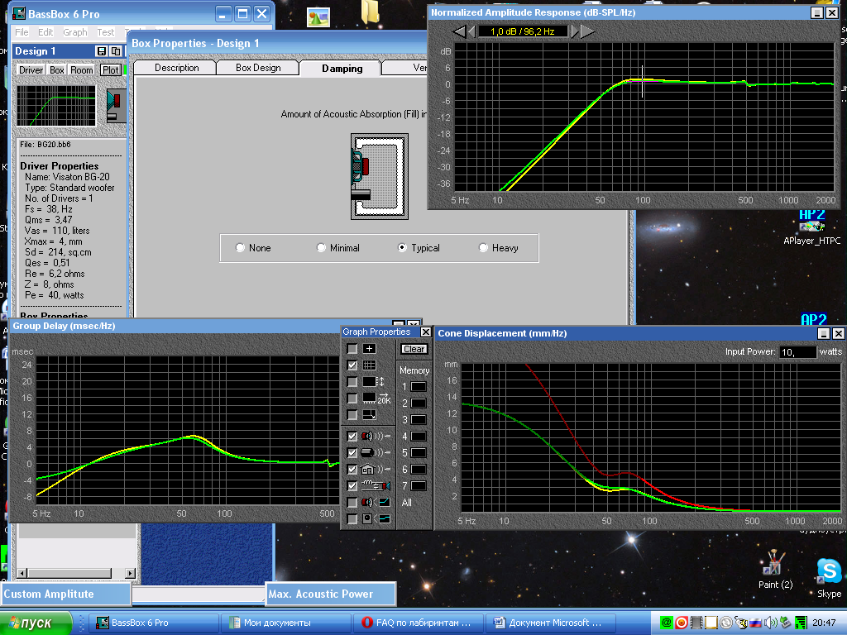This screenshot has width=847, height=635.
Task: Jump cursor far left in Amplitude Response graph
Action: tap(459, 31)
